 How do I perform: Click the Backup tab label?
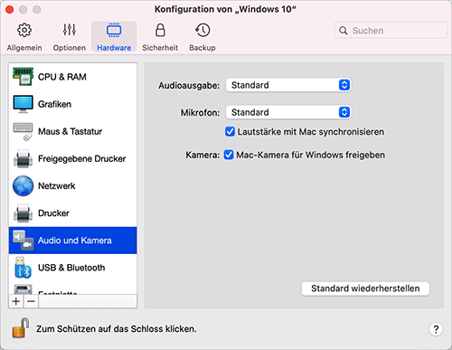click(x=202, y=48)
